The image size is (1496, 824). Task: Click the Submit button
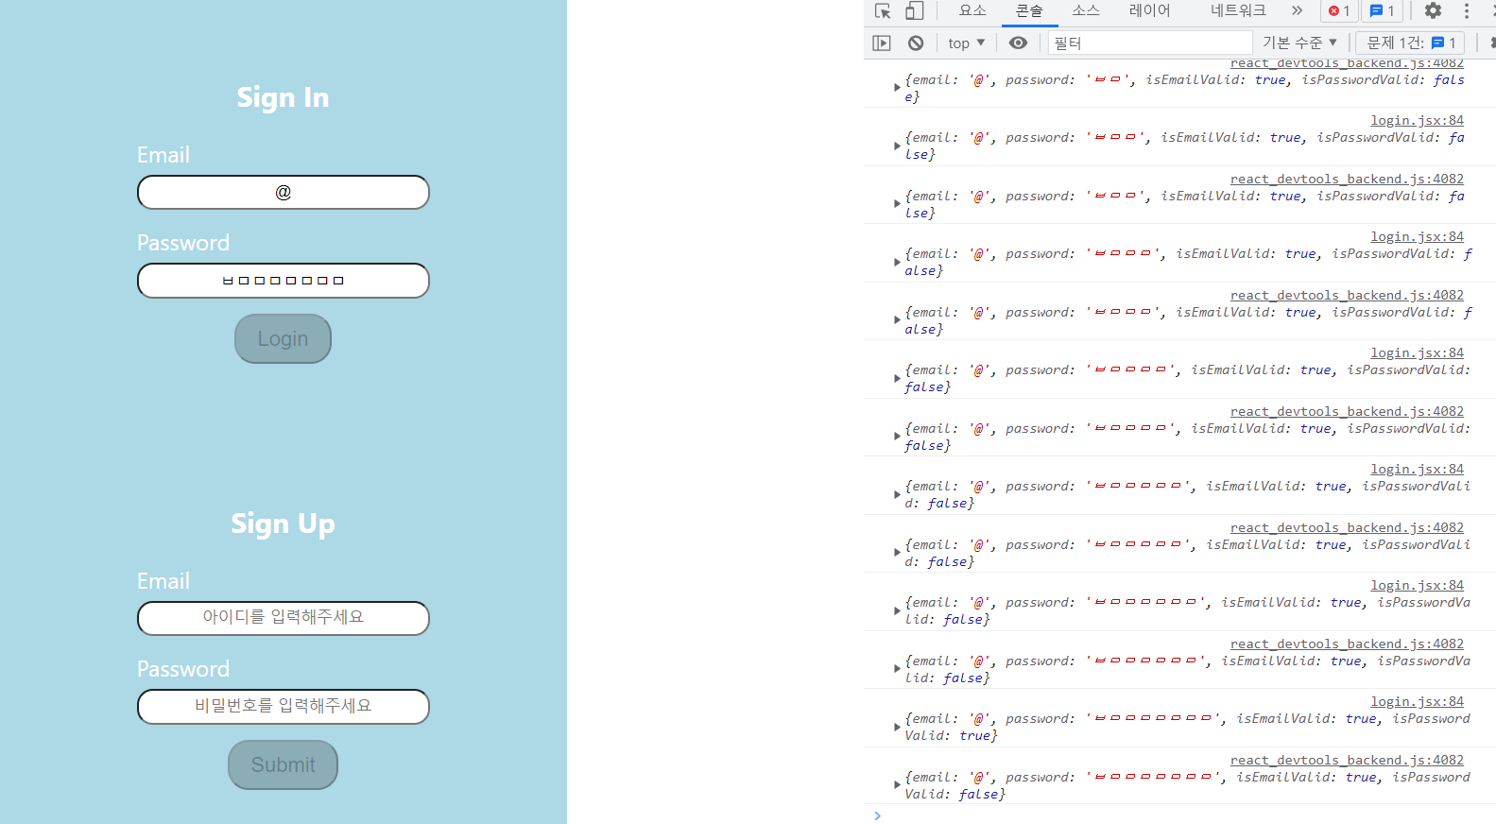coord(283,764)
